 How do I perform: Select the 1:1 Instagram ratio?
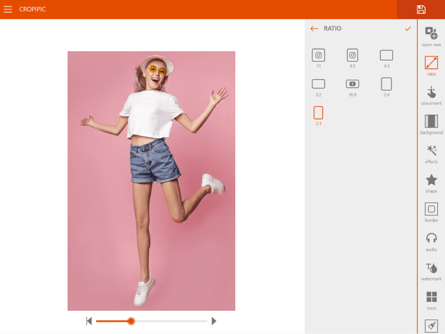[318, 56]
